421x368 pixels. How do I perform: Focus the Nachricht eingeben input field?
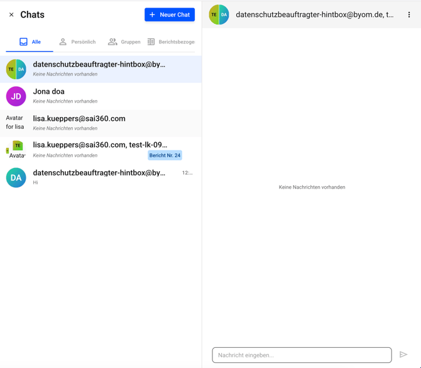[x=302, y=355]
